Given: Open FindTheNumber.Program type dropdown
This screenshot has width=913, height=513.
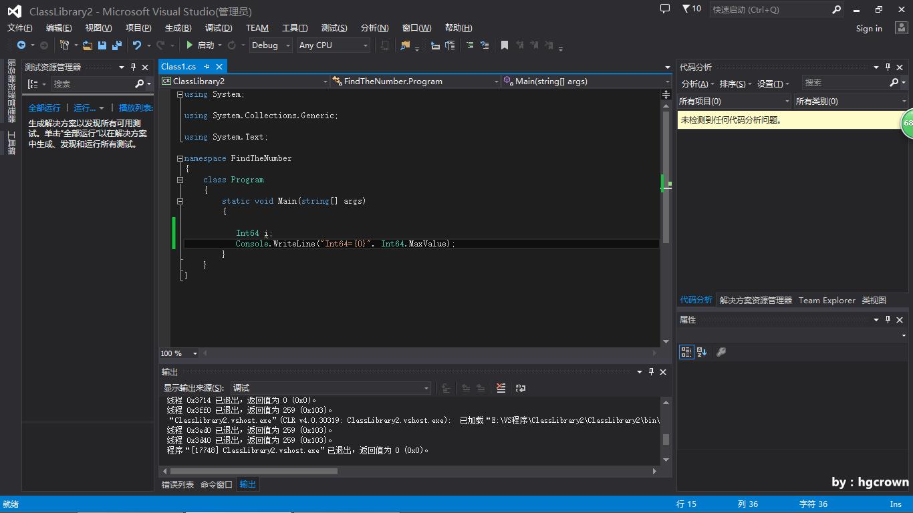Looking at the screenshot, I should click(416, 81).
